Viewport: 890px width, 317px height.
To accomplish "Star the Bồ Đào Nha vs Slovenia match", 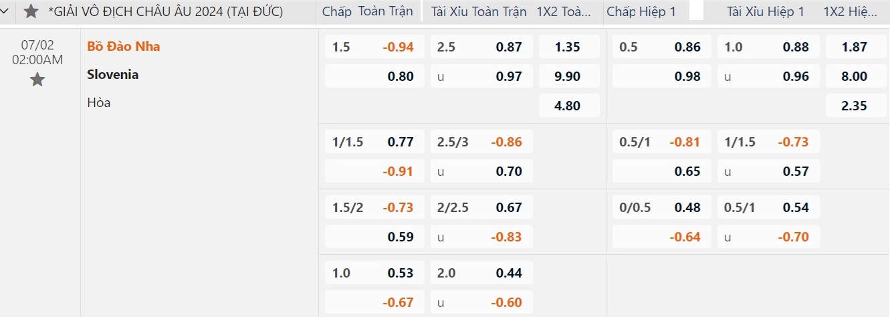I will coord(37,80).
